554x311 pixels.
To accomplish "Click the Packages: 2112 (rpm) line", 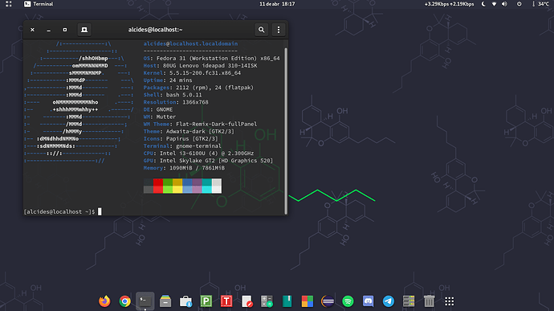I will click(198, 88).
